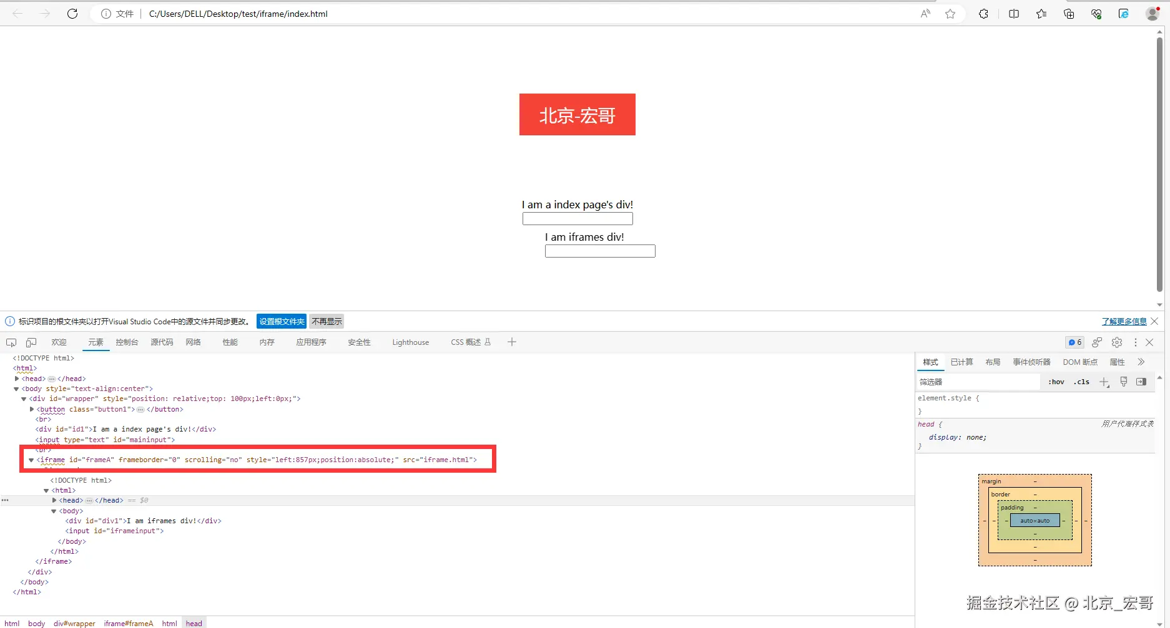This screenshot has height=628, width=1170.
Task: Open the Lighthouse tab
Action: (x=411, y=342)
